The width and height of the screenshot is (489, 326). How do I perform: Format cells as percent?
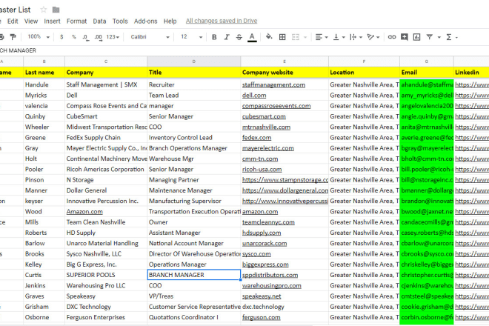tap(74, 37)
